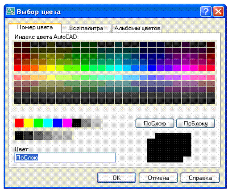
Task: Pick the dark gray swatch after black in standard row
Action: [87, 123]
